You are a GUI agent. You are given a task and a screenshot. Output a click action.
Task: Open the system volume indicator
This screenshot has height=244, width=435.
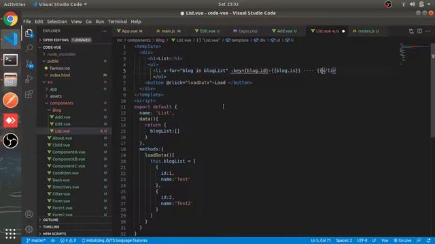413,4
